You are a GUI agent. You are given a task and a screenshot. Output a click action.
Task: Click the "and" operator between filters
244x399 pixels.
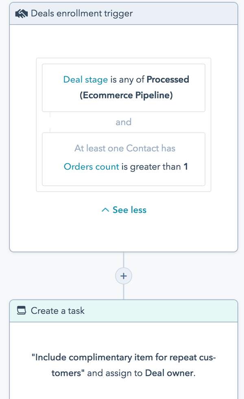(x=124, y=122)
